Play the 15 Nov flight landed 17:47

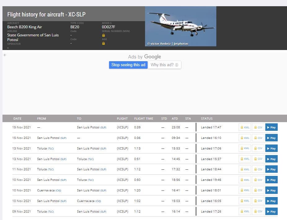point(271,127)
